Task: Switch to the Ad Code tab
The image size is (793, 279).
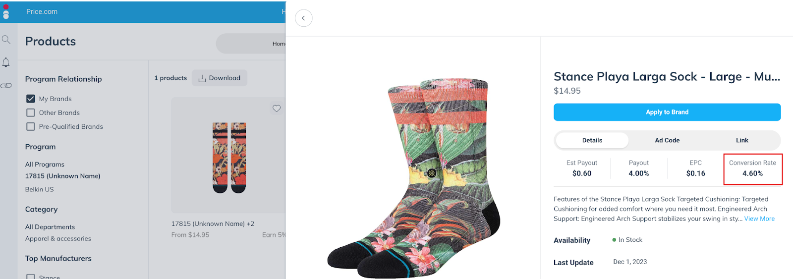Action: 667,140
